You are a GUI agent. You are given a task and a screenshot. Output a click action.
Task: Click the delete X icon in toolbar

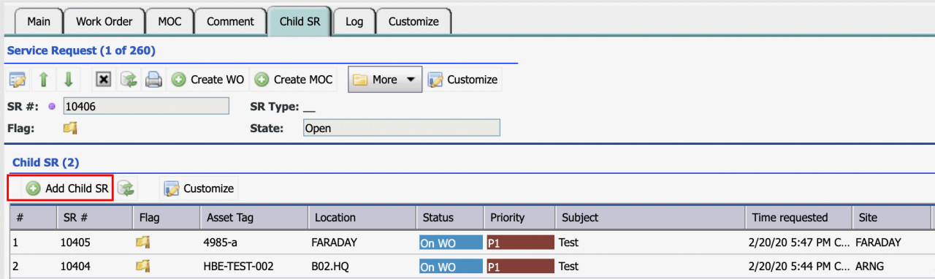[x=104, y=80]
